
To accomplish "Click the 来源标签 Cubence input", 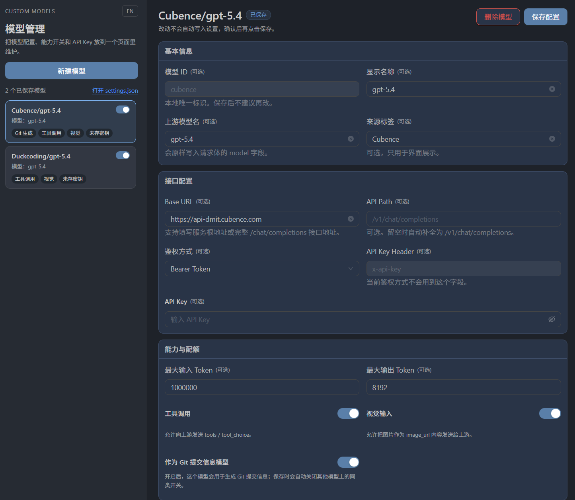I will tap(464, 139).
